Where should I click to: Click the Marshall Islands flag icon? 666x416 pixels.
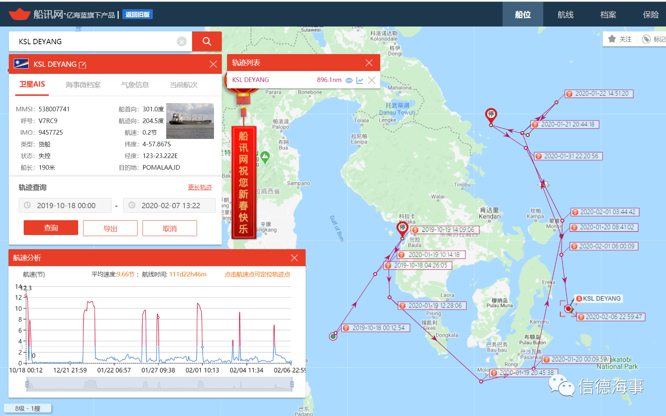pos(21,64)
